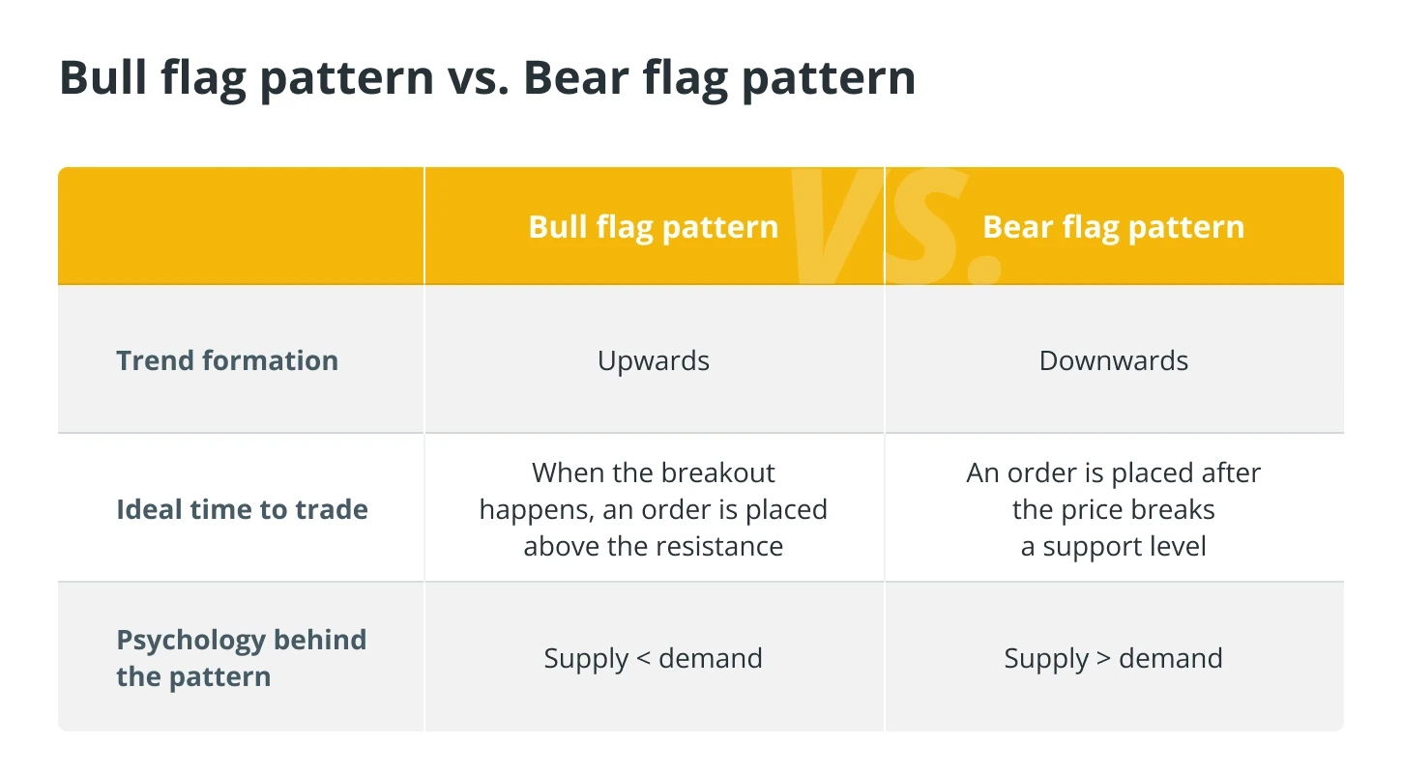Screen dimensions: 1402x773
Task: Select the Supply > demand cell
Action: pyautogui.click(x=1114, y=659)
